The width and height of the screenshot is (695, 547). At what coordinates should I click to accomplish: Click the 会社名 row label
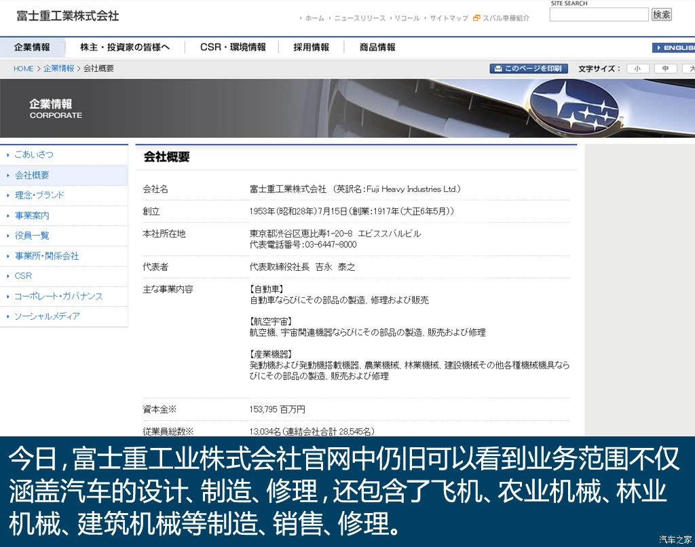click(155, 189)
